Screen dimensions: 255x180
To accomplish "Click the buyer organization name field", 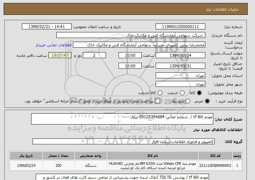I will 131,35.
